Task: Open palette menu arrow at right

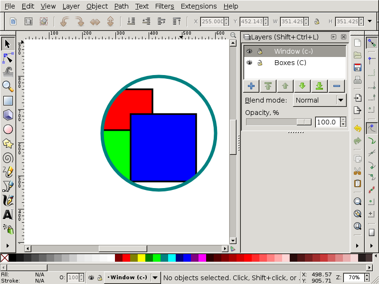Action: tap(376, 256)
